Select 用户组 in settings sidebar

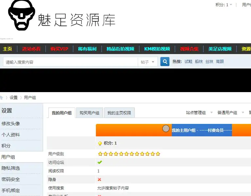(8, 157)
